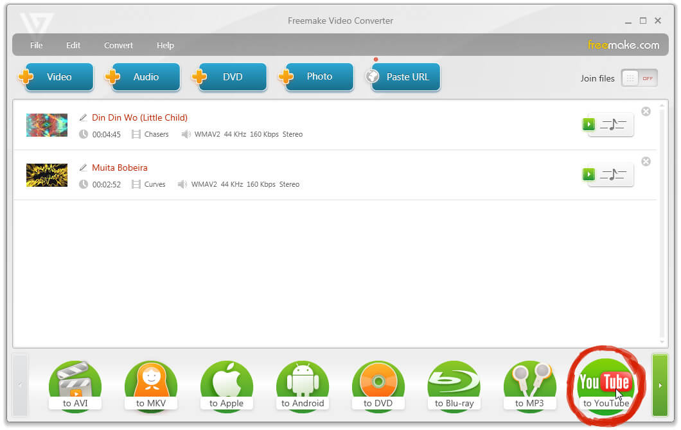Click the Chasers visualization label
681x430 pixels.
coord(156,135)
